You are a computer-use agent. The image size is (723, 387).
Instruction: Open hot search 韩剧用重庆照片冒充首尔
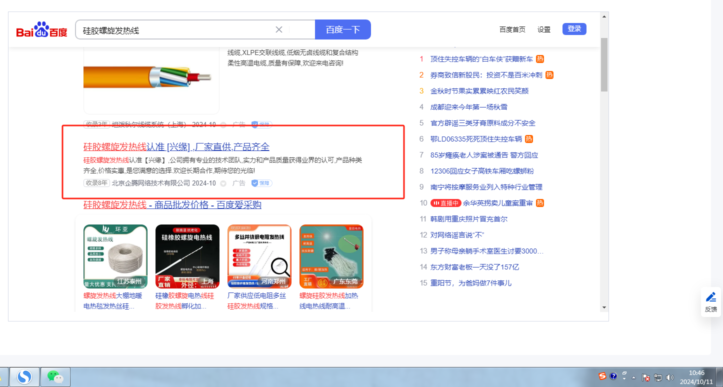(x=469, y=219)
